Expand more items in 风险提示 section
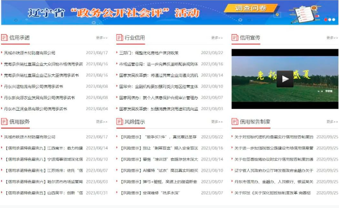Image resolution: width=339 pixels, height=208 pixels. coord(217,122)
